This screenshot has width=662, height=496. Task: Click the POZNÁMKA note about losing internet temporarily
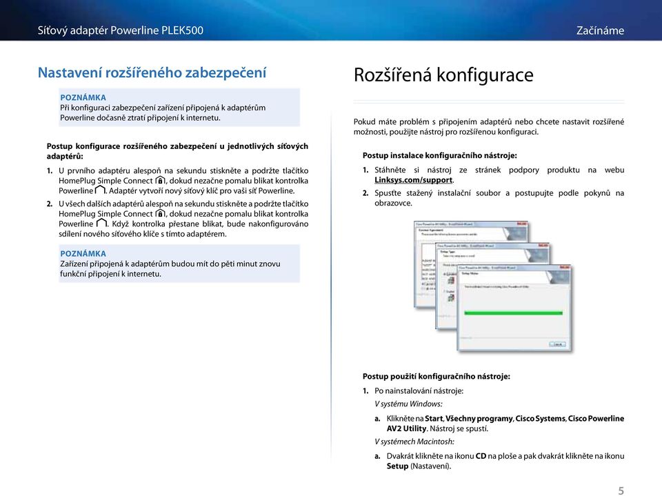(179, 108)
